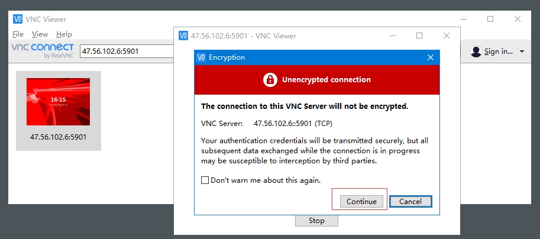Cancel the unencrypted connection warning
This screenshot has height=239, width=540.
(410, 202)
